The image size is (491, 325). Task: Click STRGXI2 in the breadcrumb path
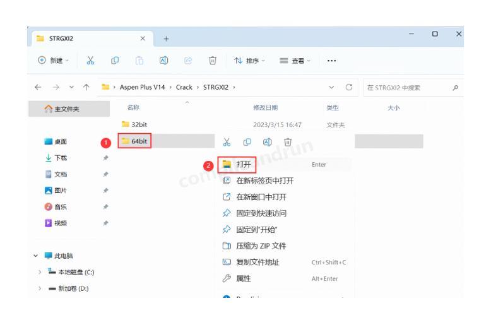pyautogui.click(x=216, y=87)
